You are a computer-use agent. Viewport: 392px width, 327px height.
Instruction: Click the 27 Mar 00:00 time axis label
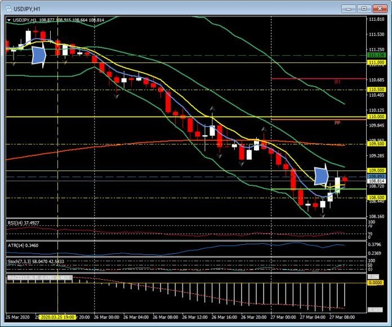click(x=283, y=317)
